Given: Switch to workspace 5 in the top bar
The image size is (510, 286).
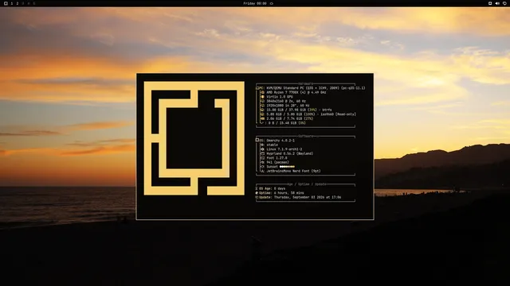Looking at the screenshot, I should click(33, 3).
